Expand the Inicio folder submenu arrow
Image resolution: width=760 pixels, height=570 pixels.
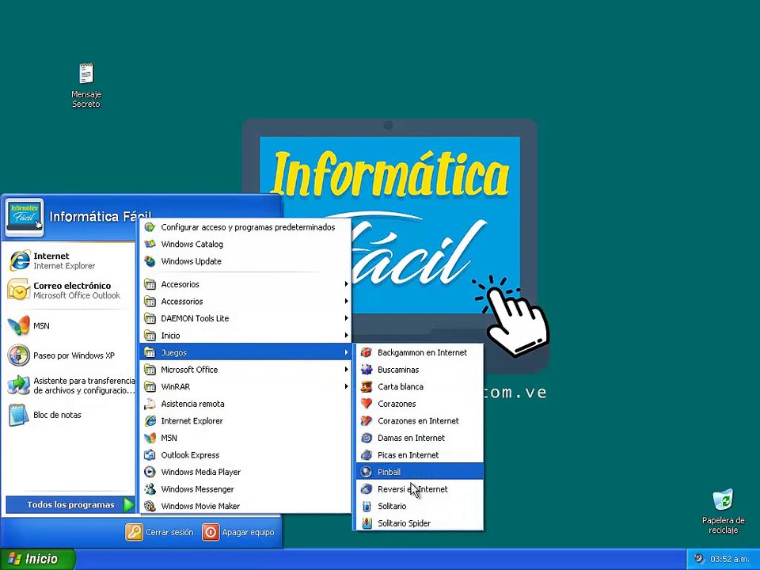click(x=346, y=336)
